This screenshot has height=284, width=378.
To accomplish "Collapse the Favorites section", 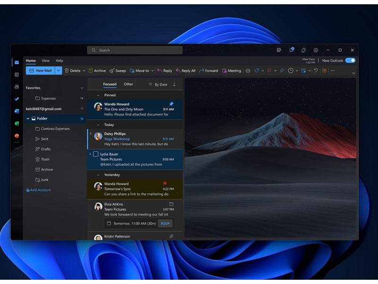I will (x=82, y=88).
